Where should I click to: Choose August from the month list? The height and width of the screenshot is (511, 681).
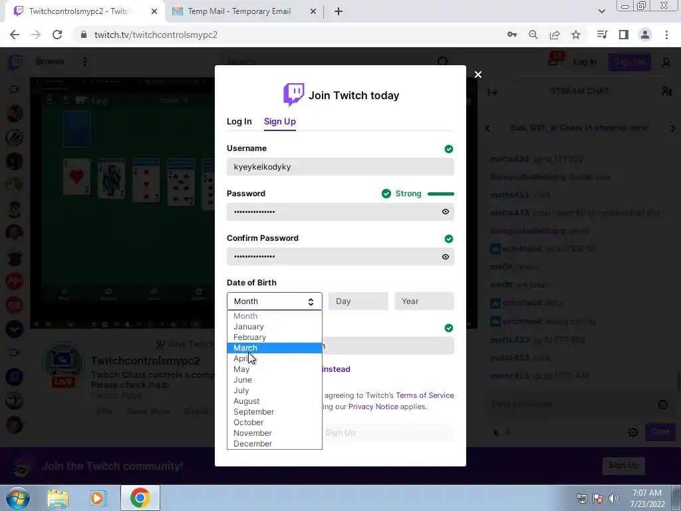(x=274, y=401)
